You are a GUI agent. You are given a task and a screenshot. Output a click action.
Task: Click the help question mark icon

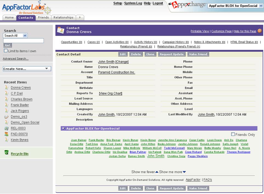pyautogui.click(x=259, y=31)
